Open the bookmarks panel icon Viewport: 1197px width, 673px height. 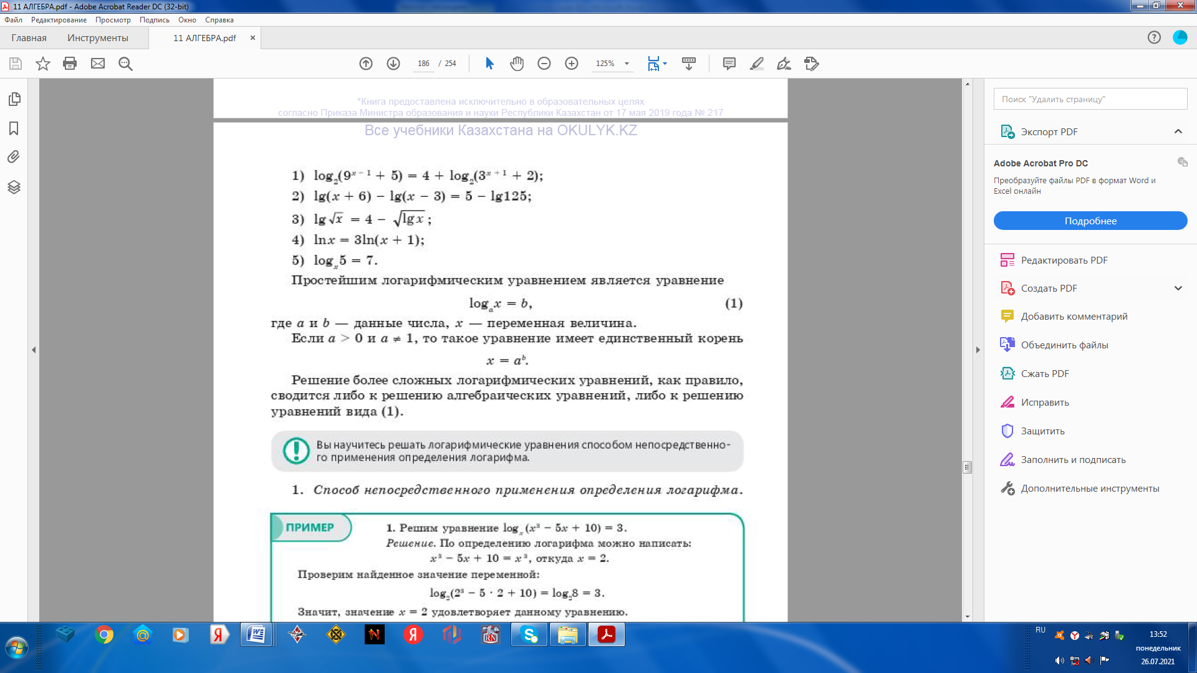14,128
